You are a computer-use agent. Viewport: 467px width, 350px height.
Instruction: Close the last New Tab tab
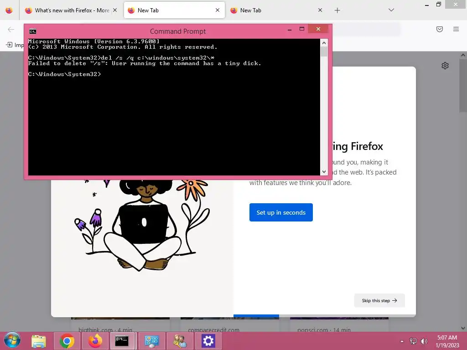tap(320, 10)
